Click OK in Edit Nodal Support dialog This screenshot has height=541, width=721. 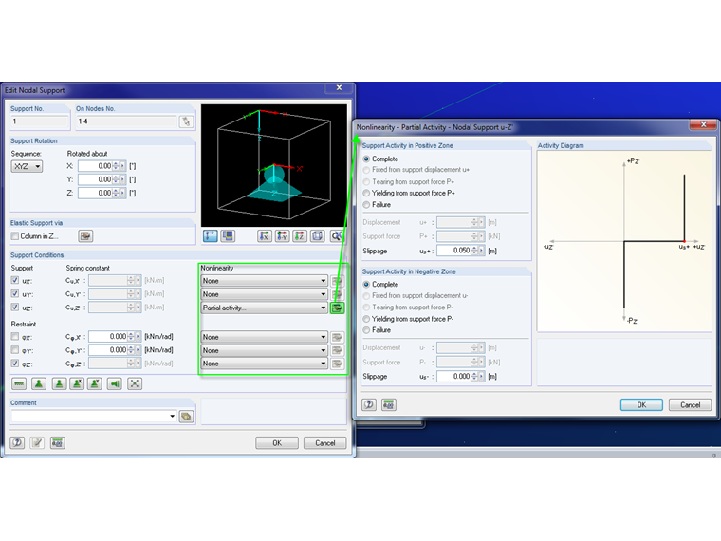277,443
